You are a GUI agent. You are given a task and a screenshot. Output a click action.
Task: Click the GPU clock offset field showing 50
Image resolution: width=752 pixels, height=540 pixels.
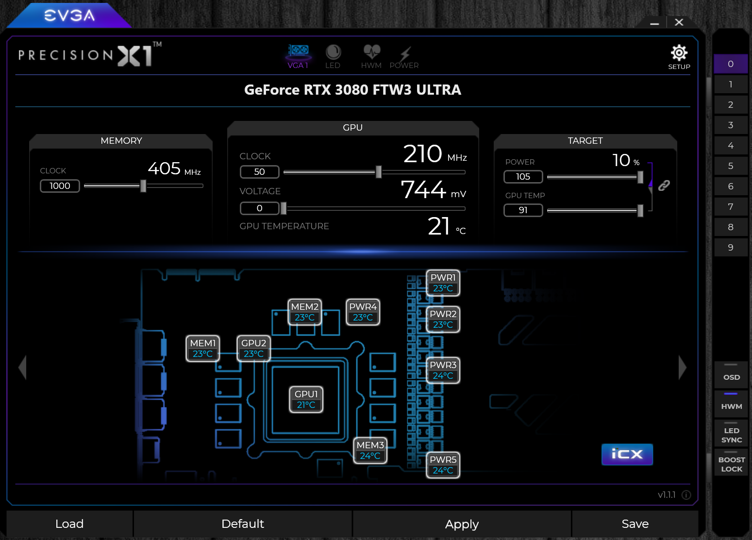point(260,172)
